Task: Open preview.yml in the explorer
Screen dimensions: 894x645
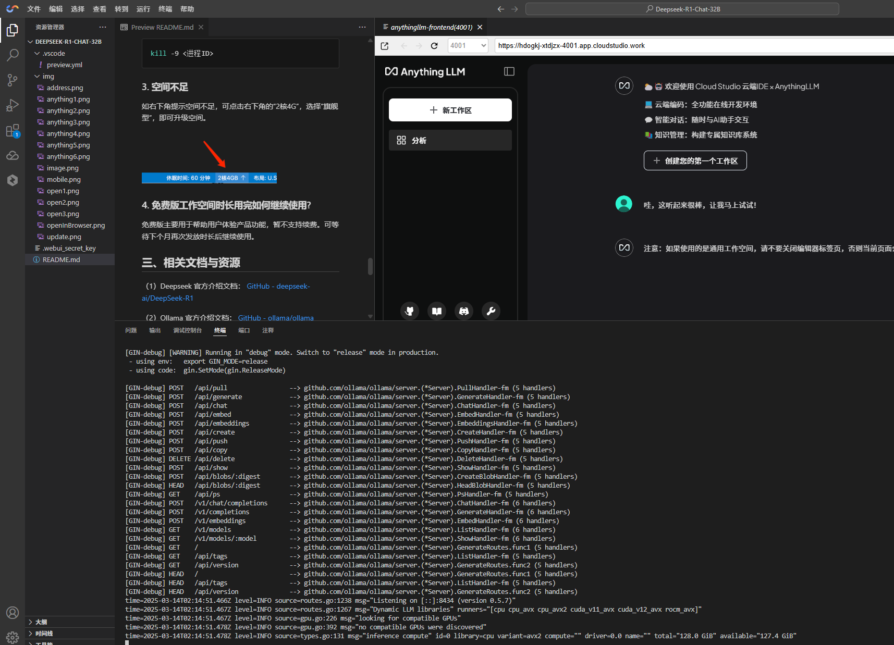Action: [65, 65]
